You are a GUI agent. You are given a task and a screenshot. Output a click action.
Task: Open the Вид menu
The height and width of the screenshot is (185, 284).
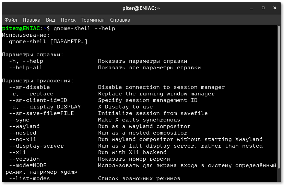[50, 20]
